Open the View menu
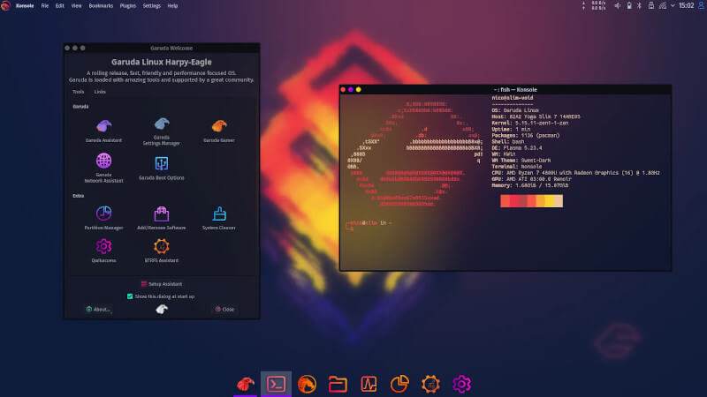Image resolution: width=707 pixels, height=397 pixels. coord(76,6)
